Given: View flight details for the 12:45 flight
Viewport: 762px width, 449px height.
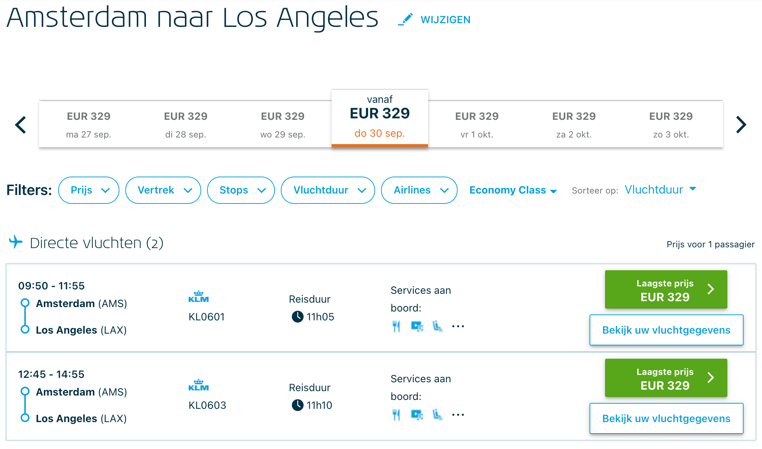Looking at the screenshot, I should click(x=666, y=418).
